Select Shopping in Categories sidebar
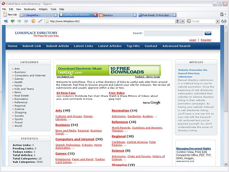Image resolution: width=229 pixels, height=172 pixels. click(x=20, y=112)
